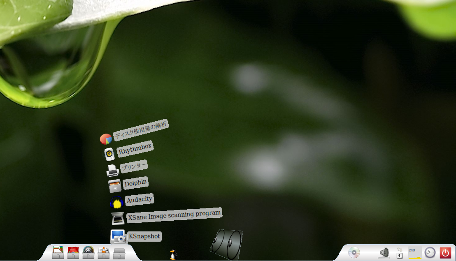Open the volume speaker applet
Screen dimensions: 456x261
click(x=384, y=253)
